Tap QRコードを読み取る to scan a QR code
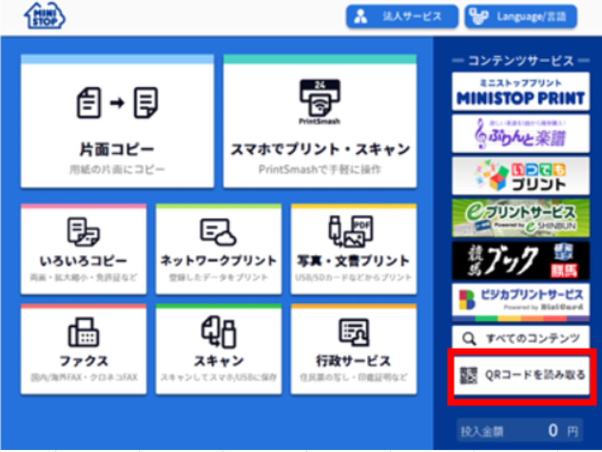 (521, 375)
